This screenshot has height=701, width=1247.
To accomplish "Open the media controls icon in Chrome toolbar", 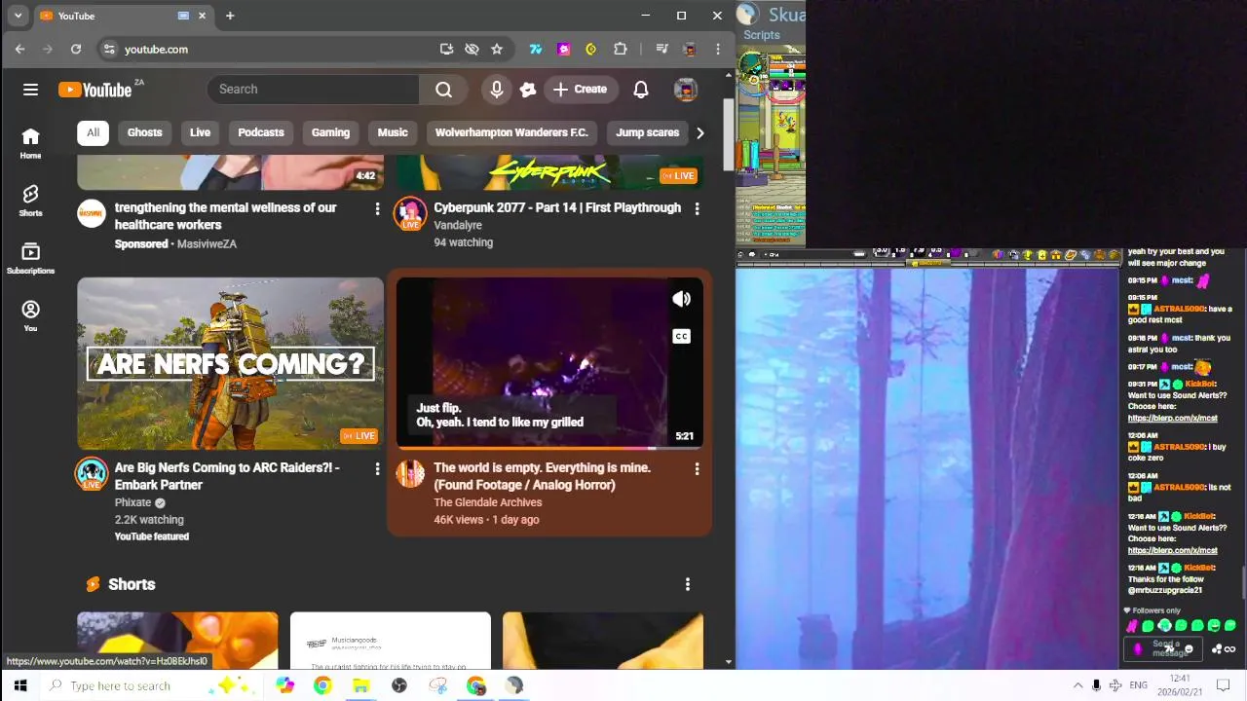I will (661, 49).
